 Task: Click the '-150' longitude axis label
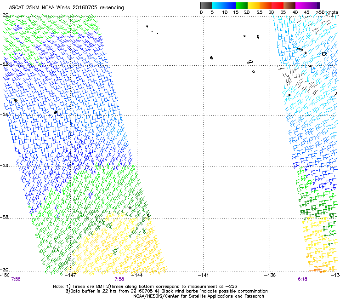pyautogui.click(x=5, y=275)
